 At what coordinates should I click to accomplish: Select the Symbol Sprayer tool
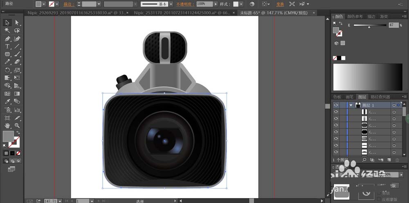pyautogui.click(x=7, y=110)
